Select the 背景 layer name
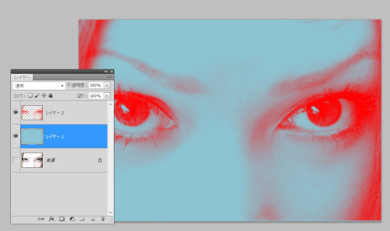Screen dimensions: 390x231 51,160
